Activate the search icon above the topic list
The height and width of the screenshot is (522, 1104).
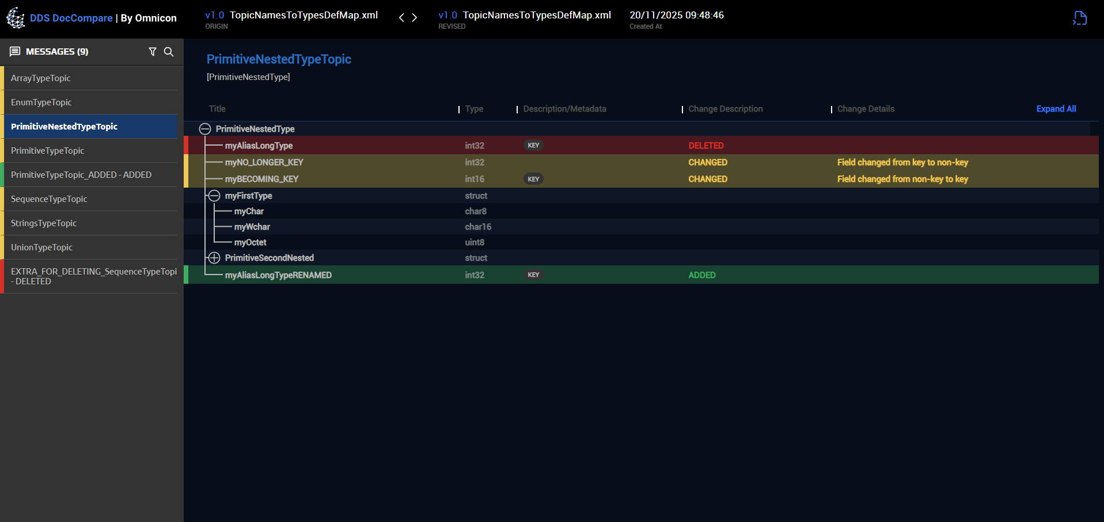[x=168, y=52]
